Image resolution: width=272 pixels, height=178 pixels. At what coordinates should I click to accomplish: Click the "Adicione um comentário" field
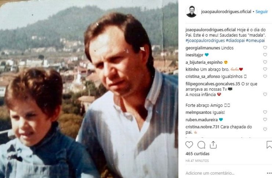pos(220,173)
